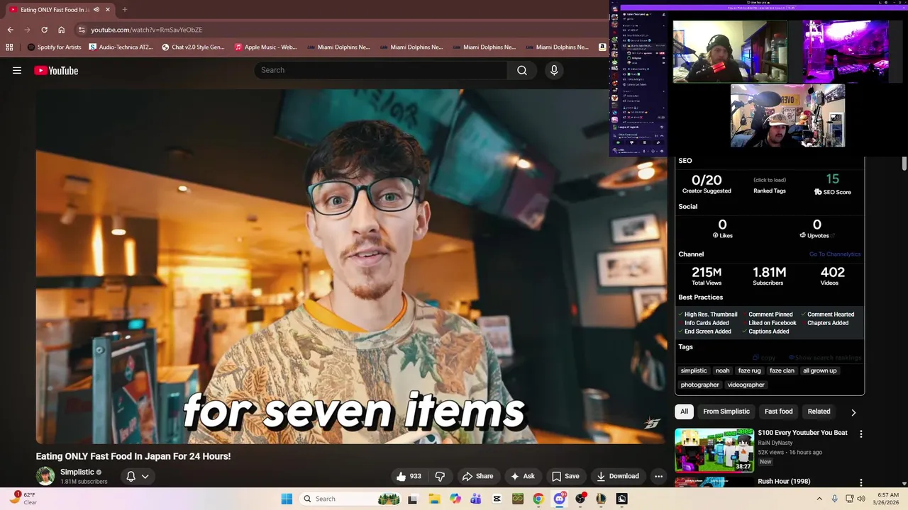908x510 pixels.
Task: Download the video
Action: pyautogui.click(x=618, y=476)
